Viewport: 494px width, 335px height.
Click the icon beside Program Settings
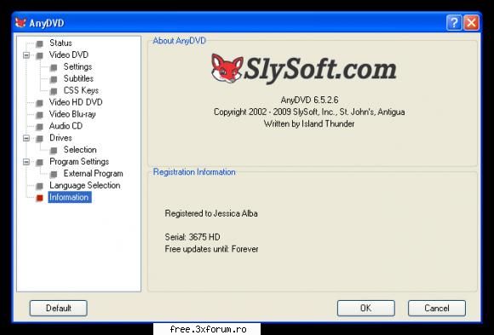[39, 163]
